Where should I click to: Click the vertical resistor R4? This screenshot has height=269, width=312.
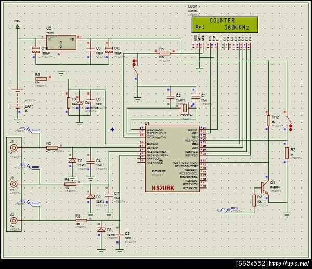69,103
